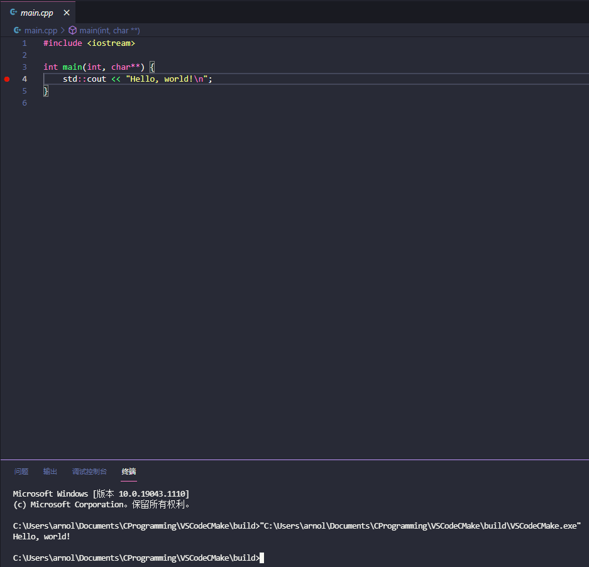The height and width of the screenshot is (567, 589).
Task: Switch to the 问题 panel tab
Action: tap(21, 471)
